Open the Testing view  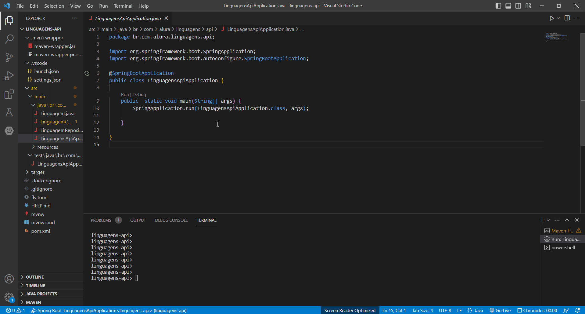(9, 112)
